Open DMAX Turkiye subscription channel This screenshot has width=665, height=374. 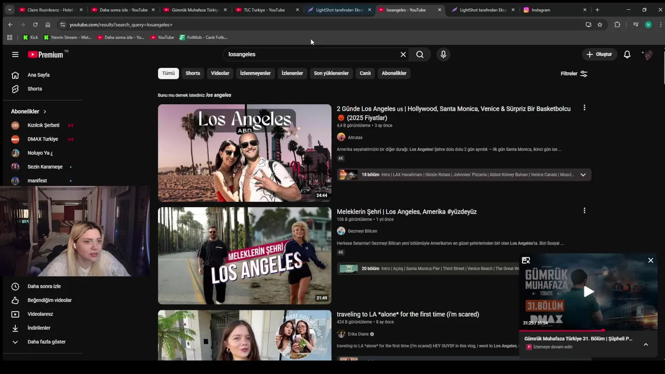coord(42,139)
